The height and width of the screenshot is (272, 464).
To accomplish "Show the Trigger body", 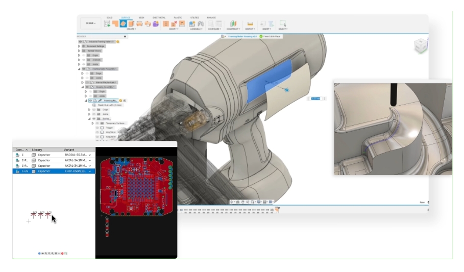I will click(x=97, y=128).
